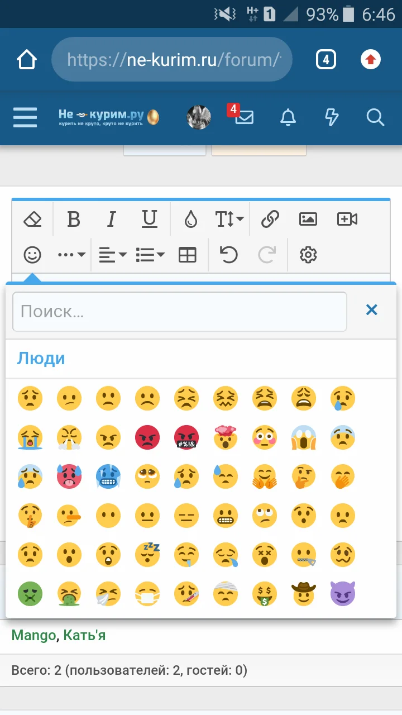Click the eraser remove formatting tool
The width and height of the screenshot is (402, 715).
[33, 219]
